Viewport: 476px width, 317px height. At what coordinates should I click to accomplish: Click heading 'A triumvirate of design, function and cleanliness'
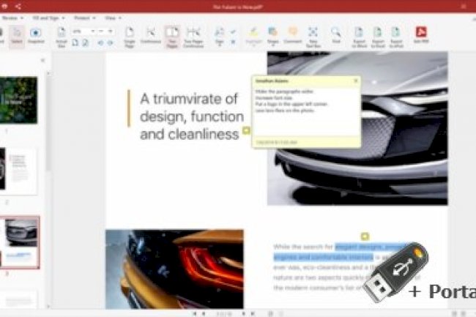(x=192, y=116)
